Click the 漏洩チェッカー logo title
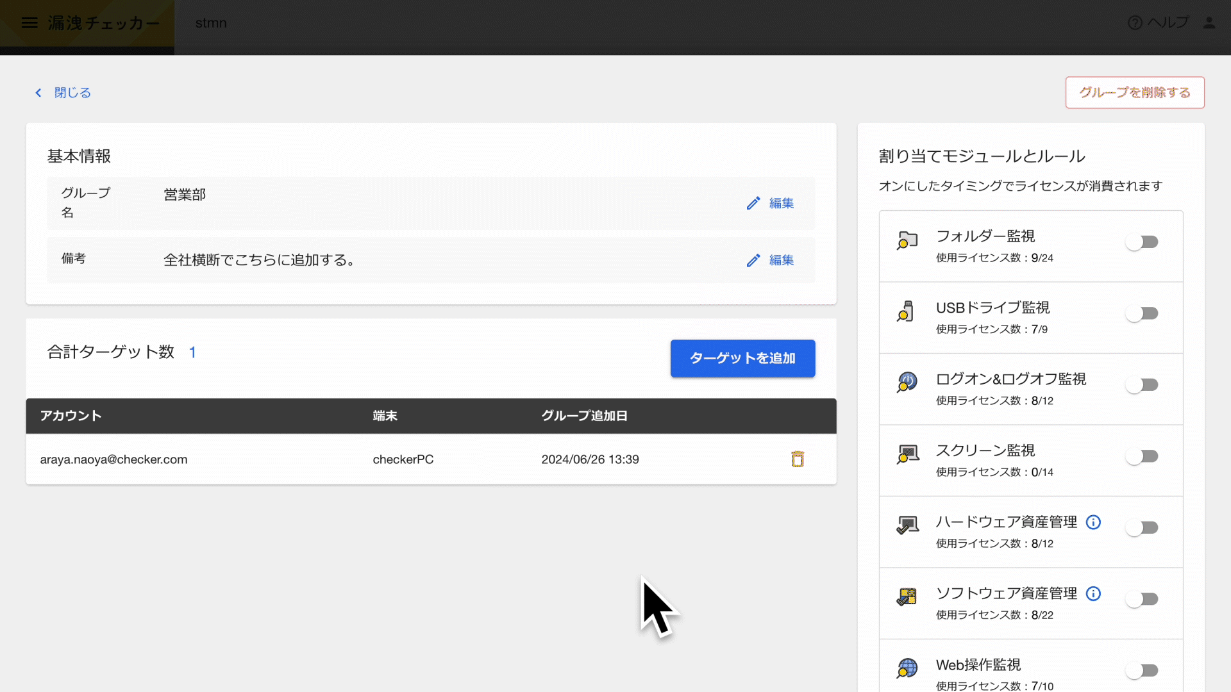The image size is (1231, 692). pos(104,23)
